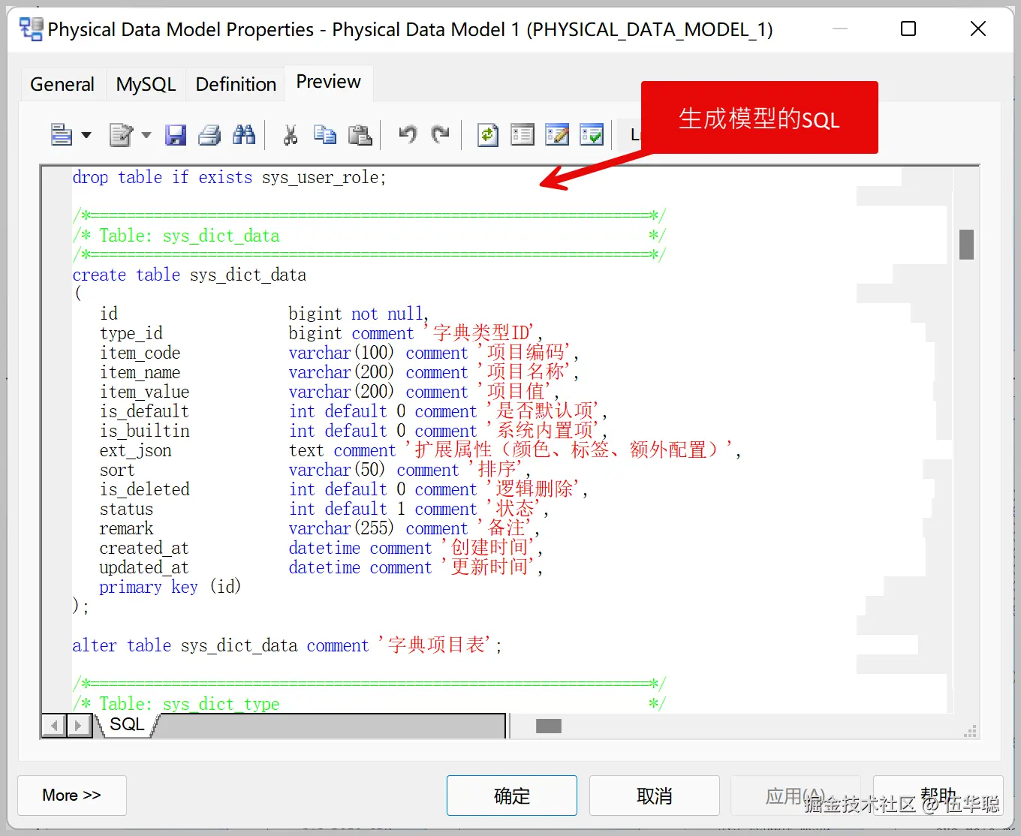
Task: Open the Definition tab
Action: coord(234,84)
